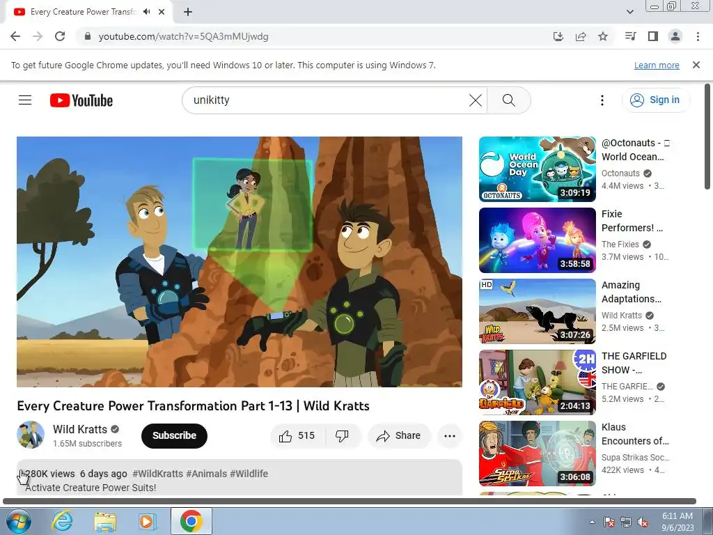Click the Amazing Adaptations title text
The width and height of the screenshot is (713, 535).
pyautogui.click(x=631, y=292)
